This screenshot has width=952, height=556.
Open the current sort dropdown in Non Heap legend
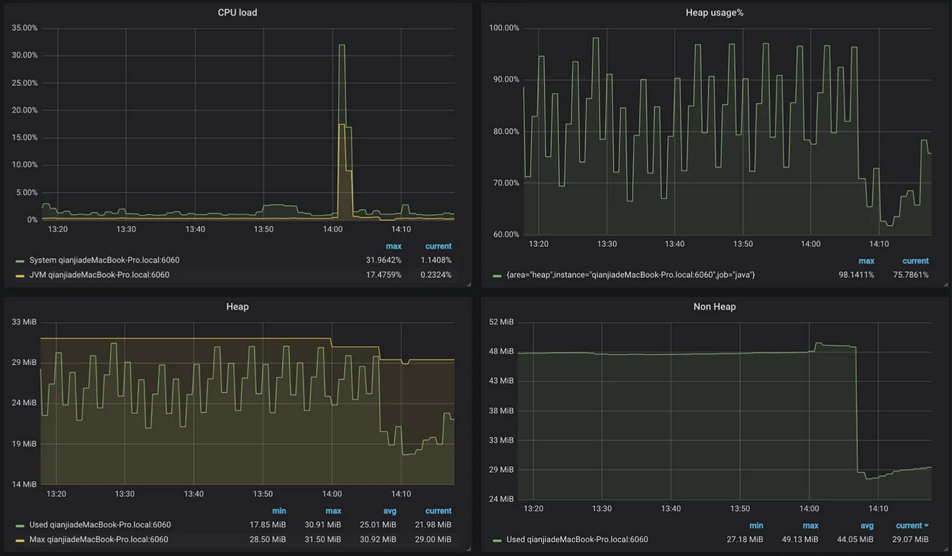(x=911, y=525)
